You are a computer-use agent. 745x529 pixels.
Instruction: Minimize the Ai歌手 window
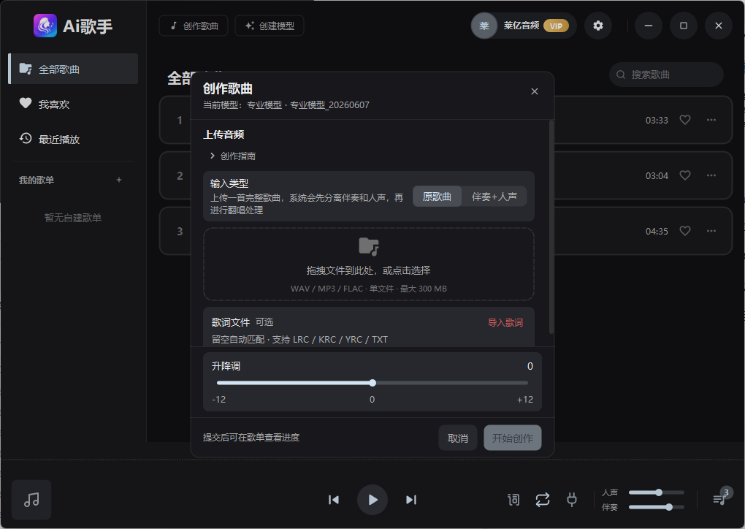click(649, 26)
